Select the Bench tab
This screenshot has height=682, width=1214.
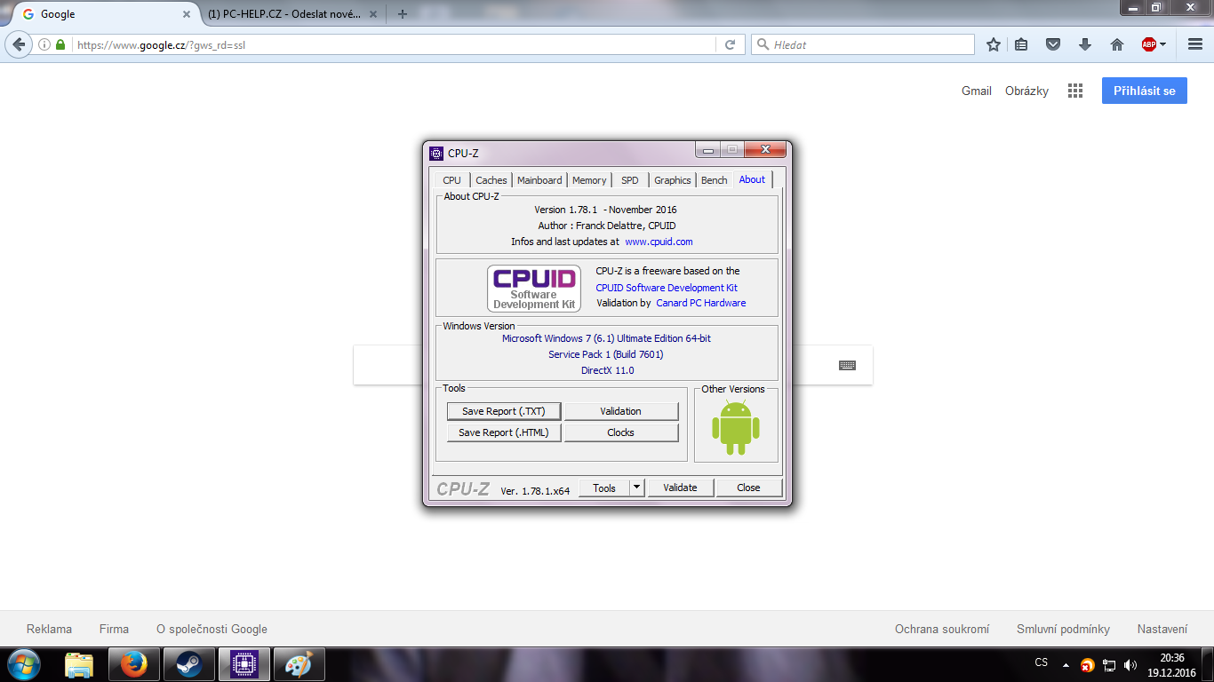(x=715, y=180)
